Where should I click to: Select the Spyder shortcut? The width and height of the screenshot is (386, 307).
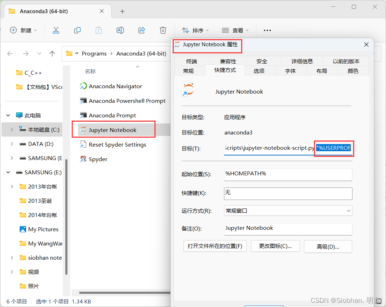click(x=93, y=159)
